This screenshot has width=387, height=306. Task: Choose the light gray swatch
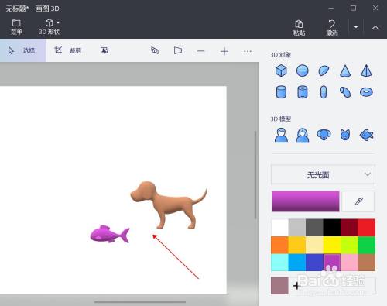click(297, 228)
